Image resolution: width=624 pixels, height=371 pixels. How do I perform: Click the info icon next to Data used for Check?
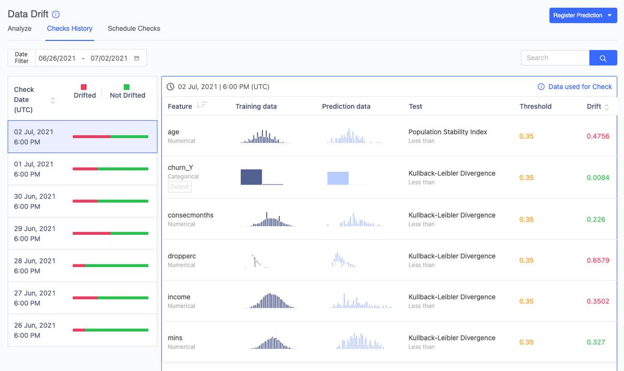coord(540,86)
